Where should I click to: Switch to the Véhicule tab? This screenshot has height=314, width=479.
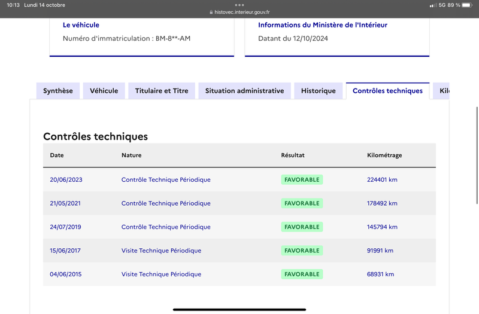[x=104, y=91]
